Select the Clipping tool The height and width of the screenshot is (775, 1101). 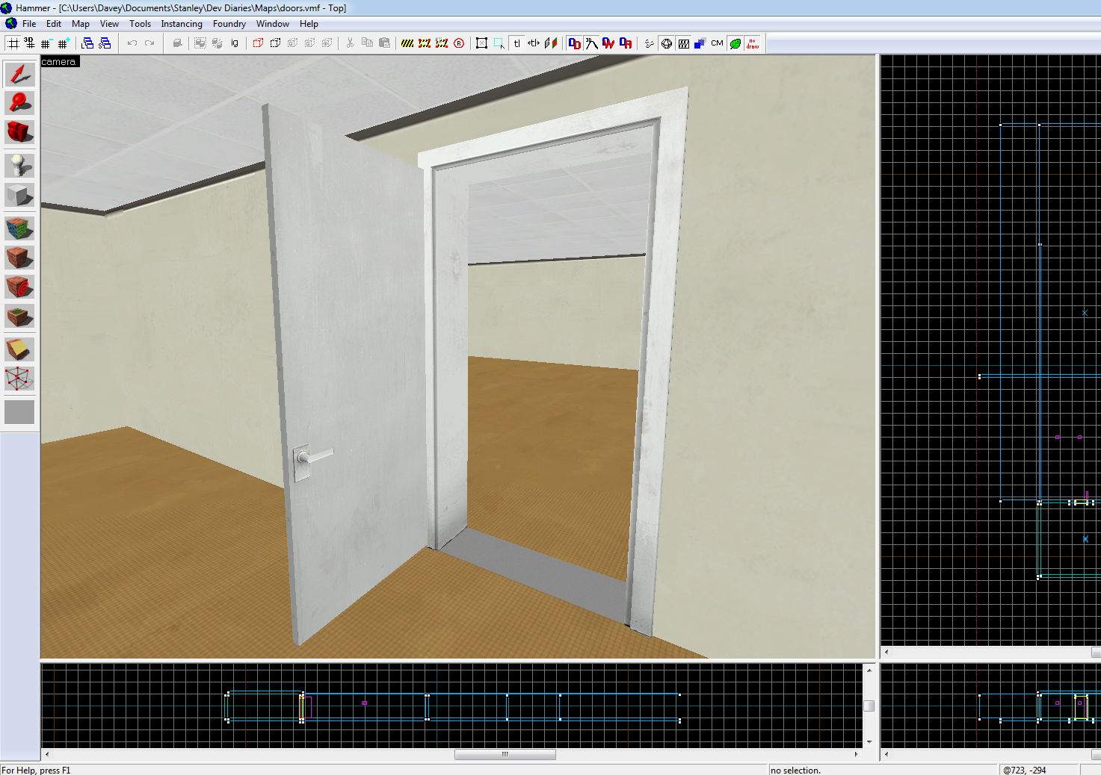click(19, 349)
